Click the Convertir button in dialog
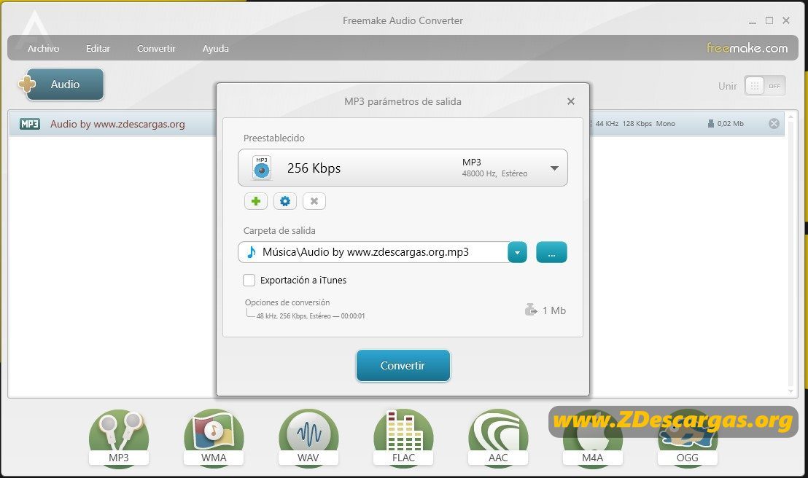The height and width of the screenshot is (478, 808). (403, 366)
